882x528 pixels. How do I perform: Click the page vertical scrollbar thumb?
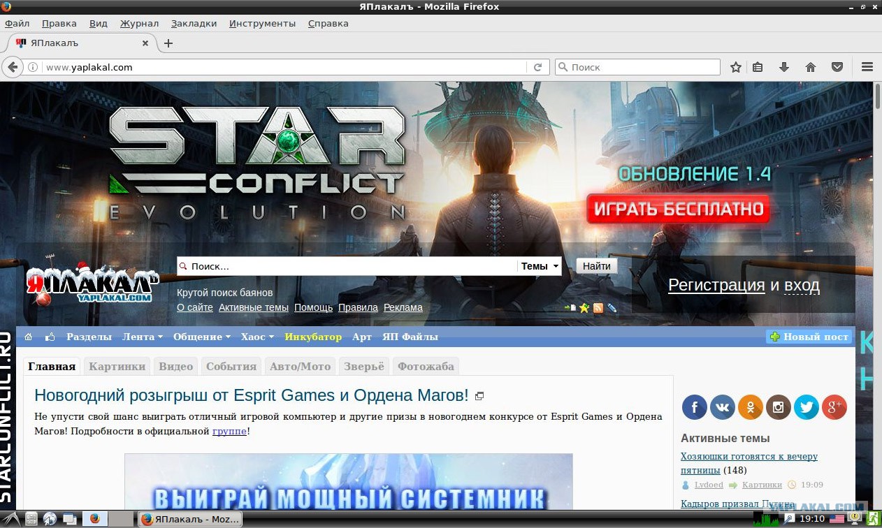point(878,96)
